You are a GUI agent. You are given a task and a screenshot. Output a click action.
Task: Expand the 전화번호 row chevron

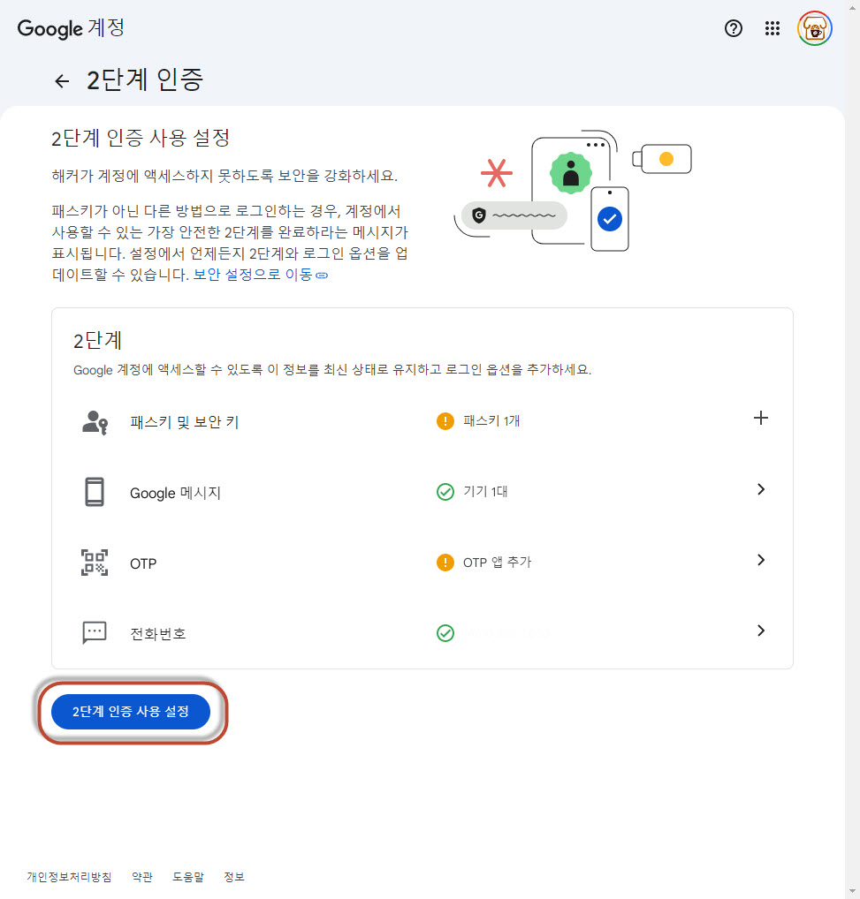(x=760, y=631)
